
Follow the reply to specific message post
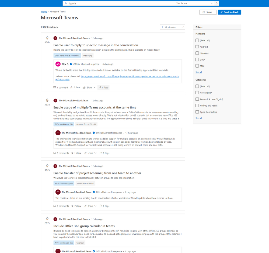(x=75, y=87)
